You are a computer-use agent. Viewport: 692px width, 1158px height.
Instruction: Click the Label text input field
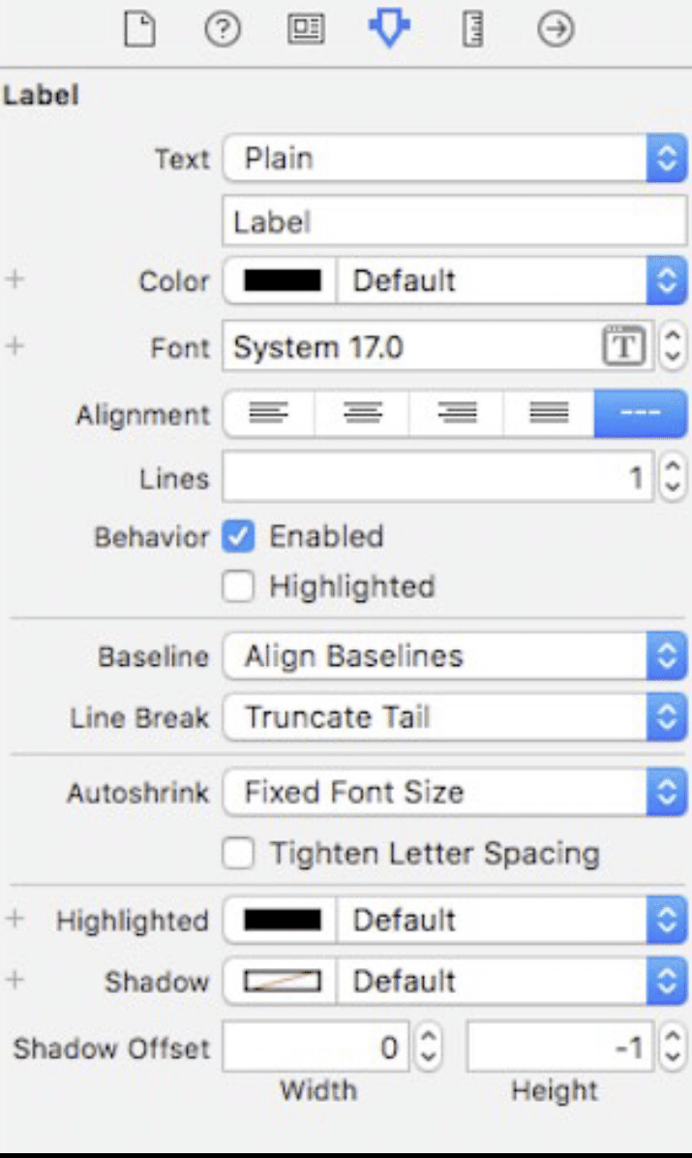tap(455, 222)
